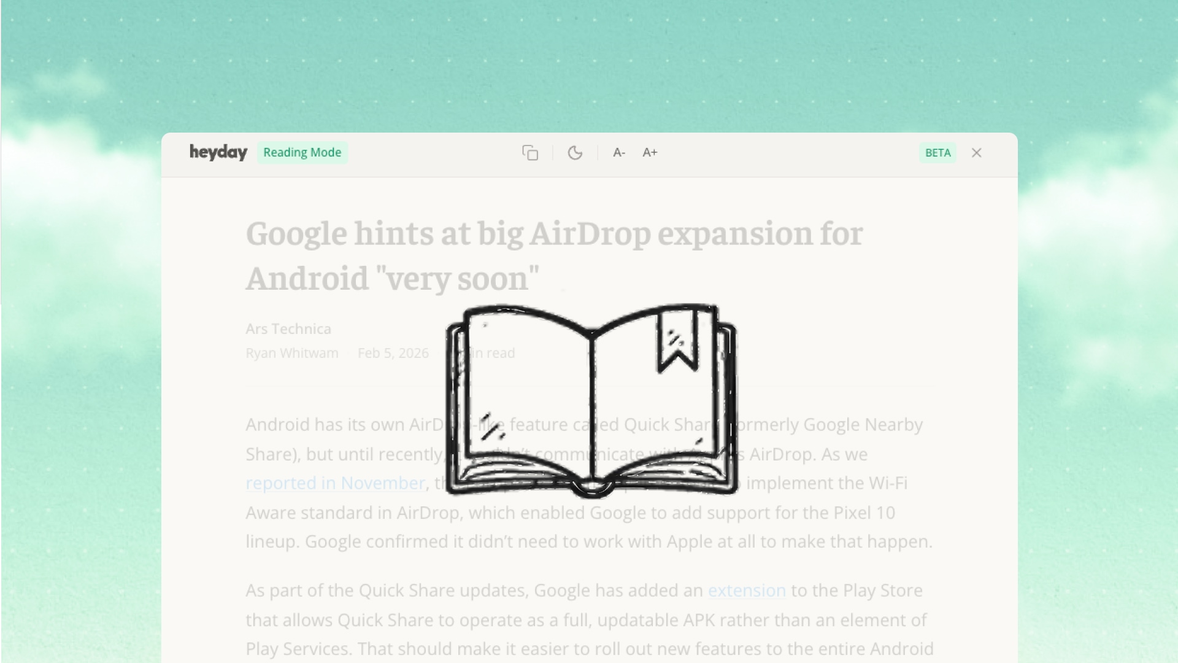1178x663 pixels.
Task: Click author name Ryan Whitwam
Action: tap(292, 354)
